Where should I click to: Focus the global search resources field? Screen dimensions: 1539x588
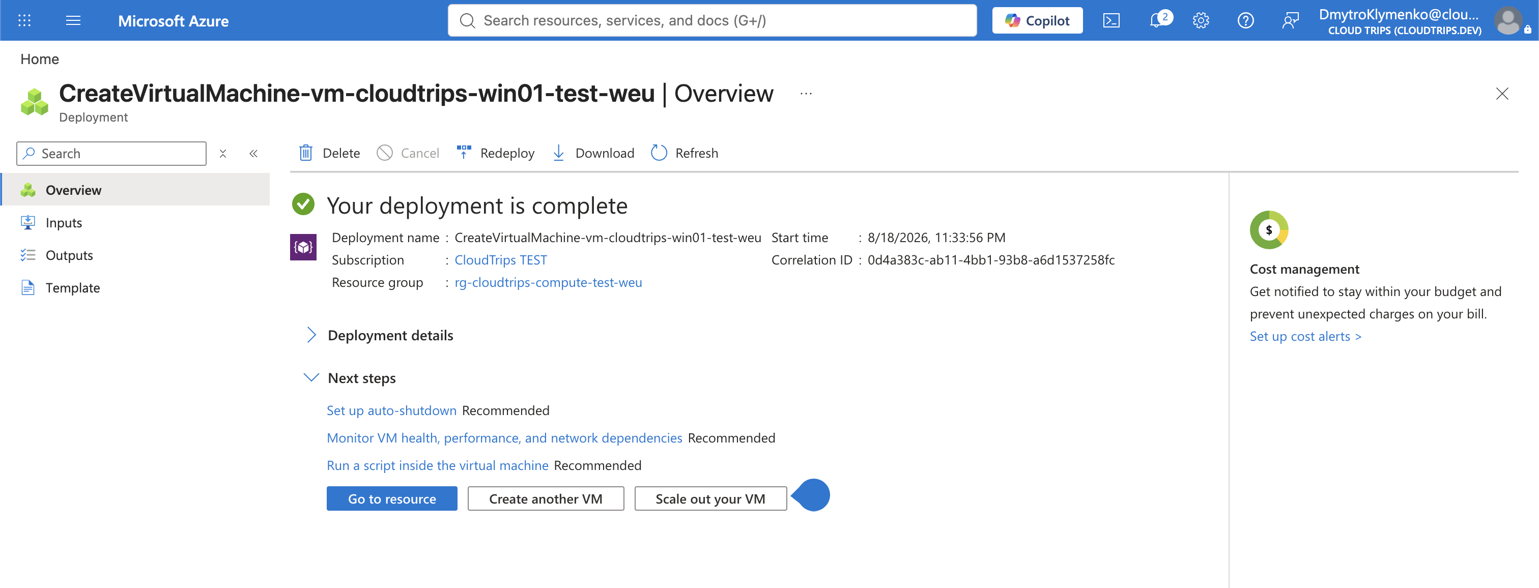pyautogui.click(x=712, y=21)
